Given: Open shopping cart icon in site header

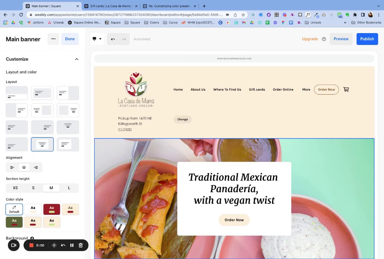Looking at the screenshot, I should (346, 90).
